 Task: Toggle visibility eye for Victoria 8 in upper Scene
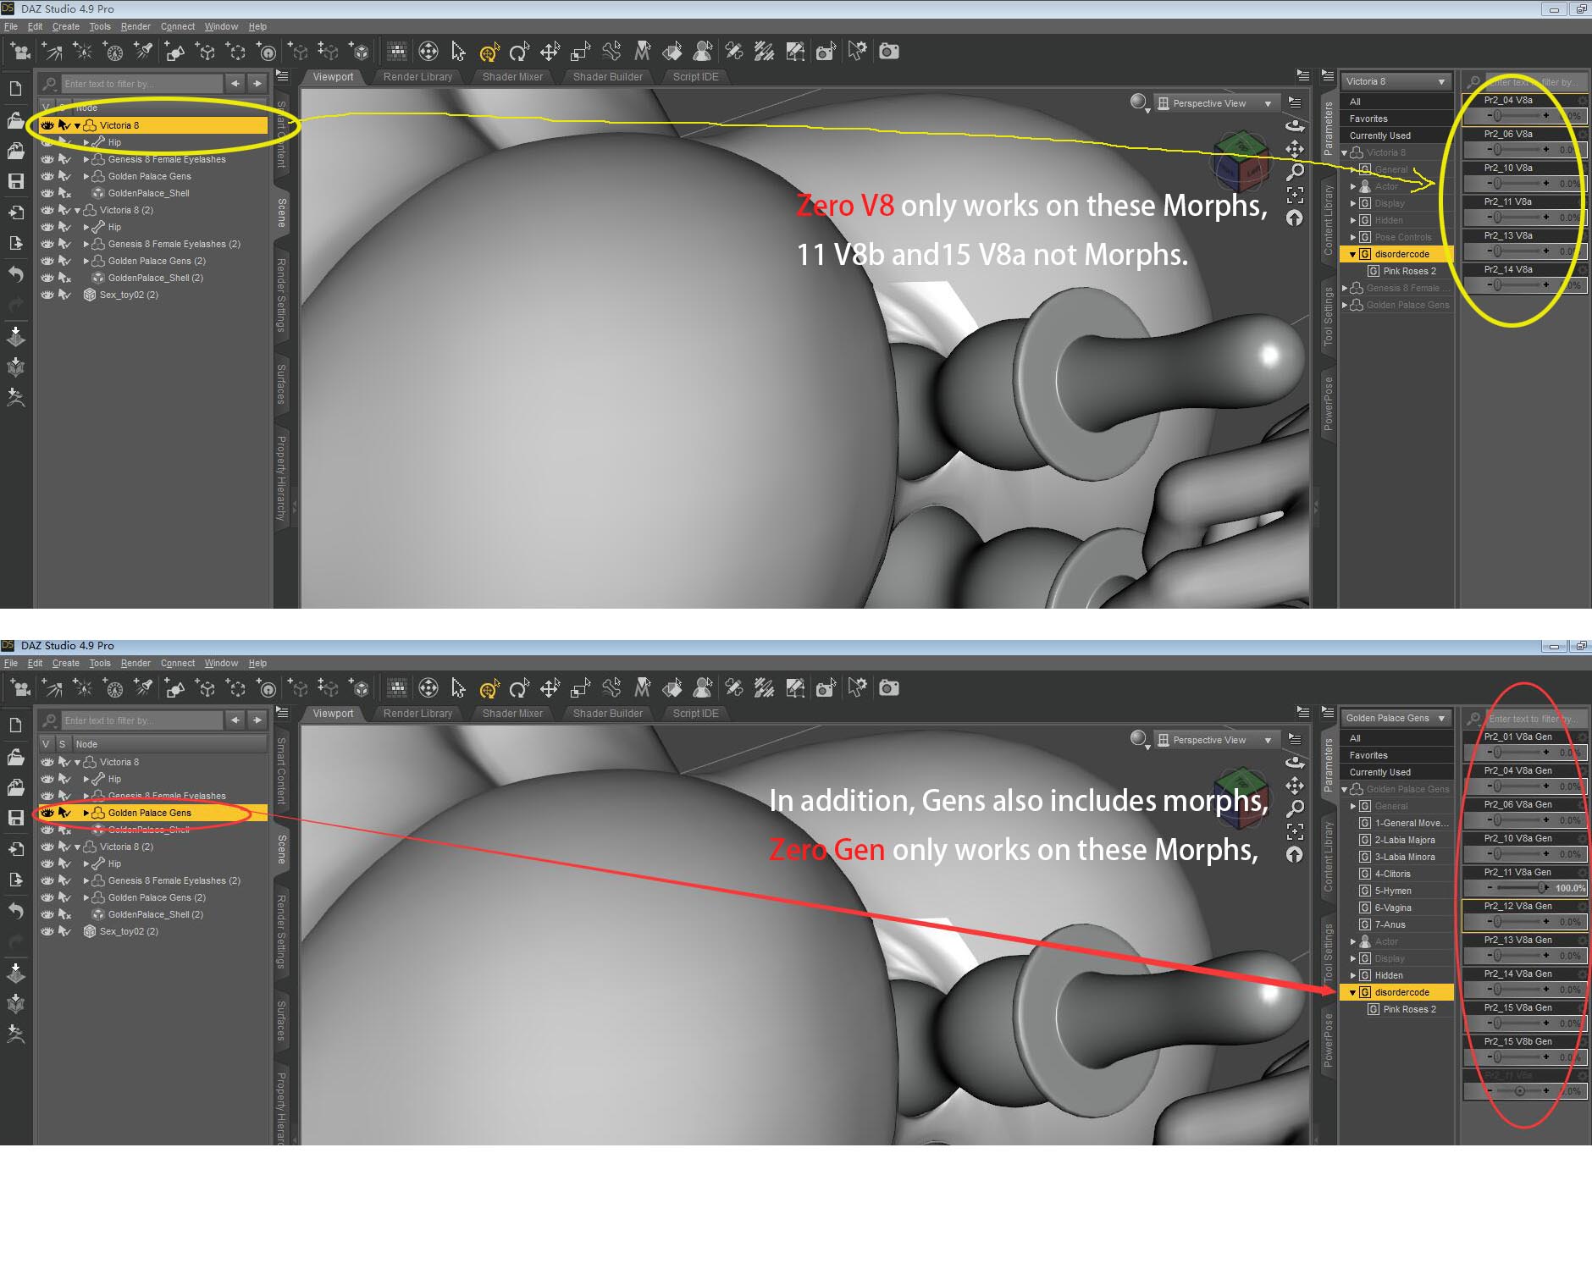(x=47, y=125)
